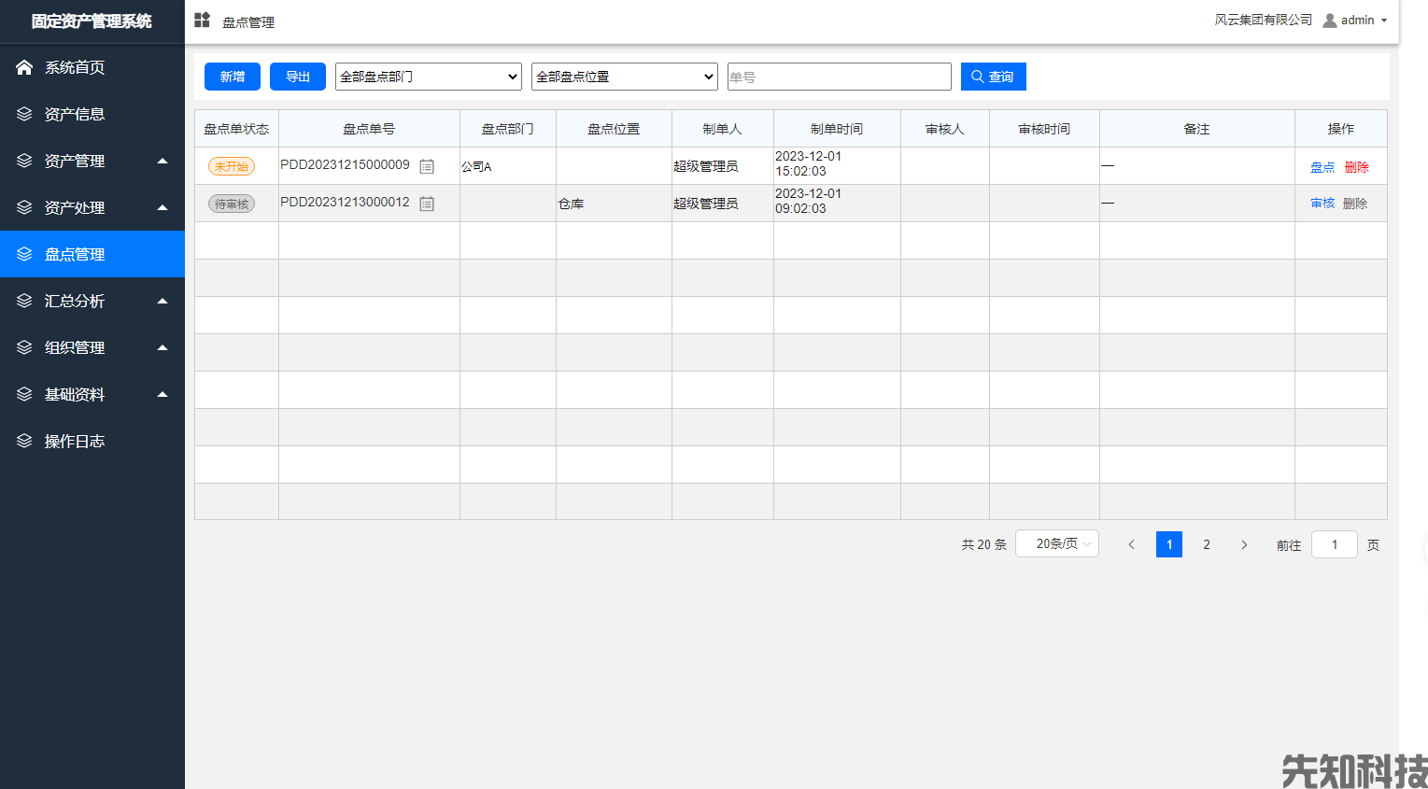Click the 查询 search button
Image resolution: width=1428 pixels, height=789 pixels.
coord(994,77)
